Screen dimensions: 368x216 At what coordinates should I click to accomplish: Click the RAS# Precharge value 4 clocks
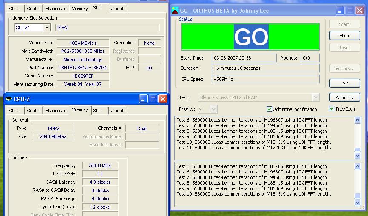[x=100, y=199]
